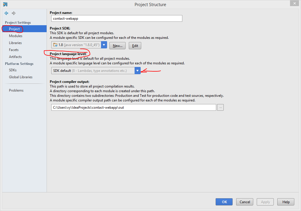Click the back navigation arrow
The width and height of the screenshot is (301, 211).
pos(6,13)
